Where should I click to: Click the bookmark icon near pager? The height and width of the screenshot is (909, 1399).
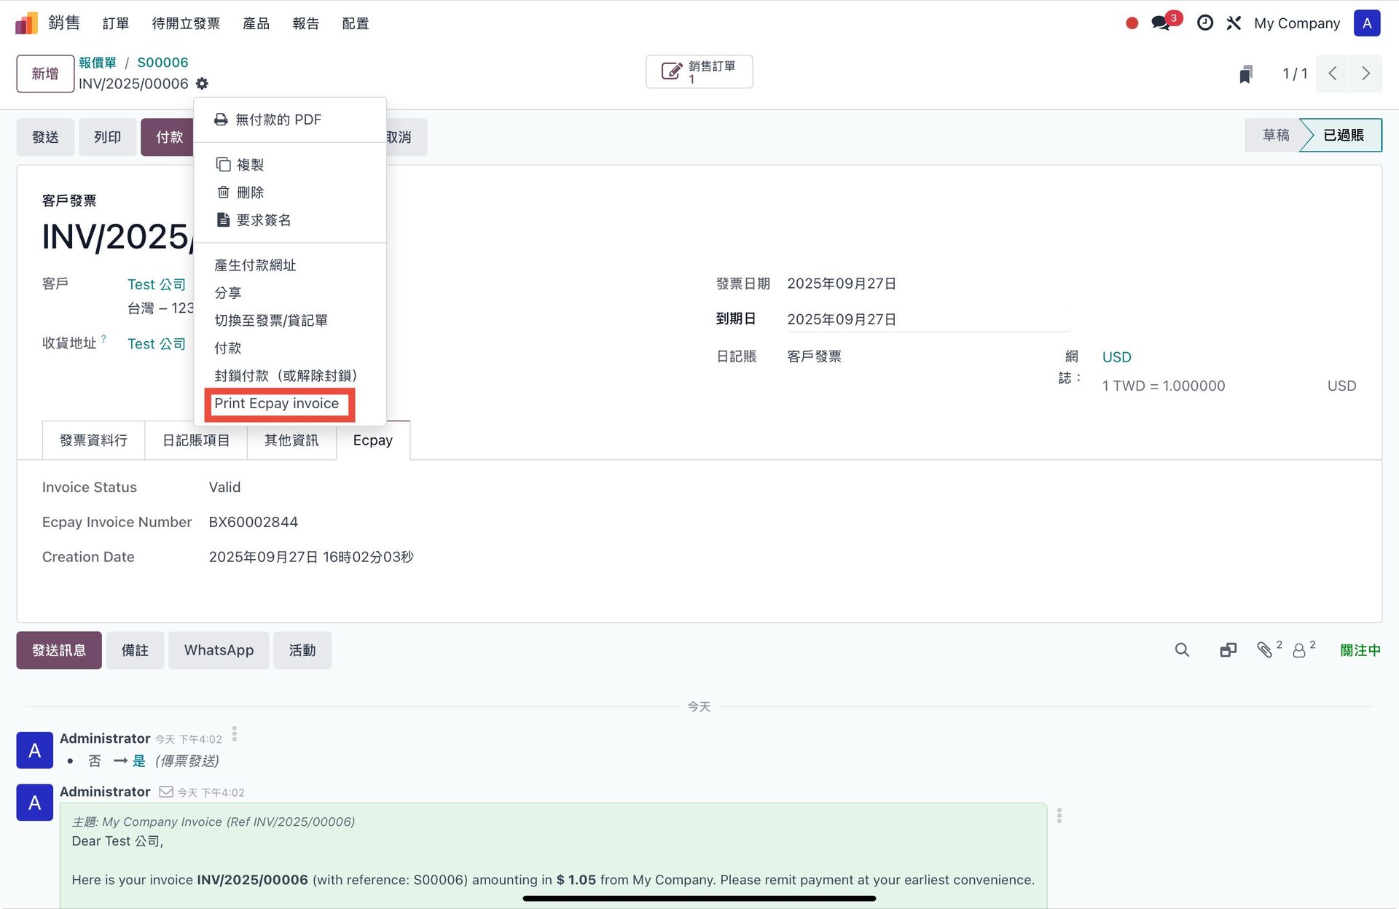pos(1246,74)
